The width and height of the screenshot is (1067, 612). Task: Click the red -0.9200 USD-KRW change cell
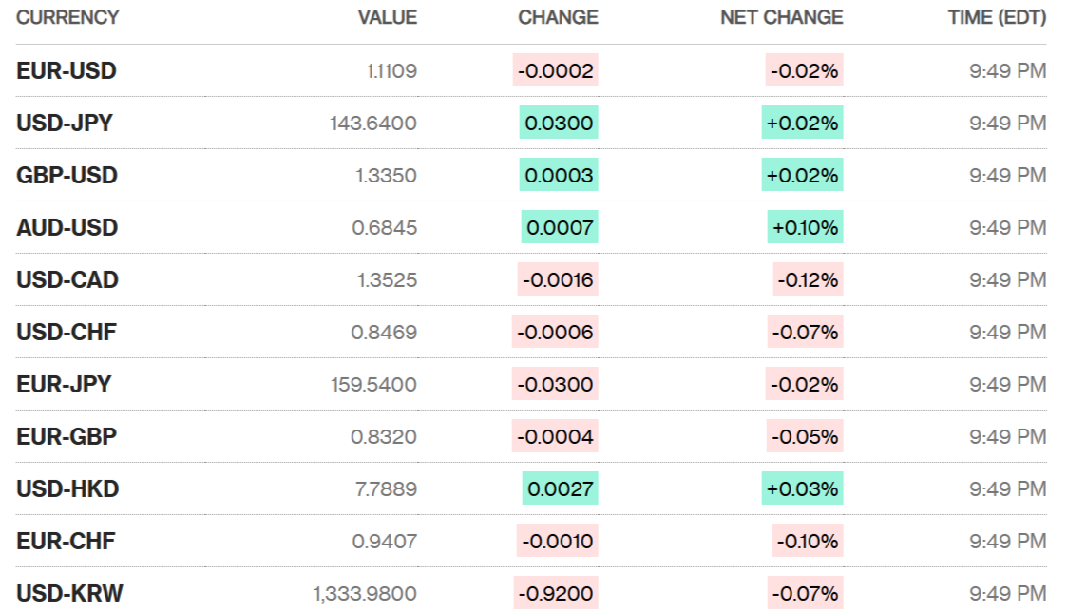[556, 594]
